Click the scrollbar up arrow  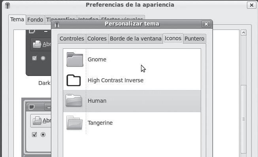pyautogui.click(x=243, y=33)
